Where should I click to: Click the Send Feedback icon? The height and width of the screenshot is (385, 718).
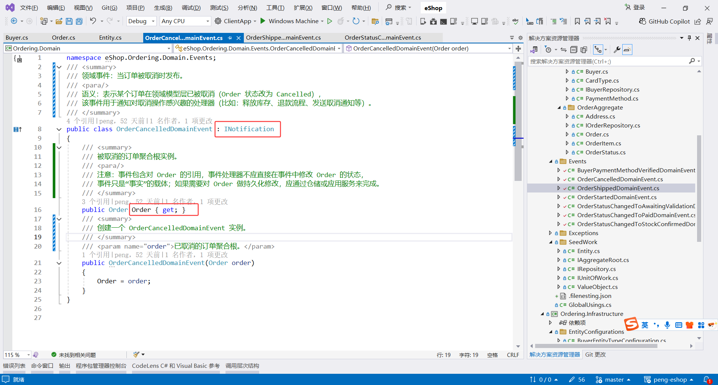point(709,21)
